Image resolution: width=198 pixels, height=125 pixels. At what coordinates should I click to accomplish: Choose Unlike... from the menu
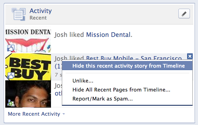(x=83, y=81)
